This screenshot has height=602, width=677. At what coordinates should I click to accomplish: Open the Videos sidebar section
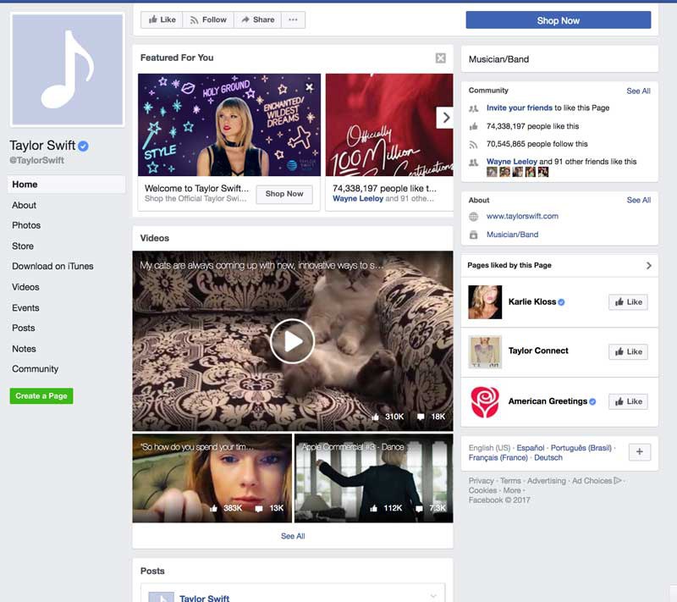[25, 287]
